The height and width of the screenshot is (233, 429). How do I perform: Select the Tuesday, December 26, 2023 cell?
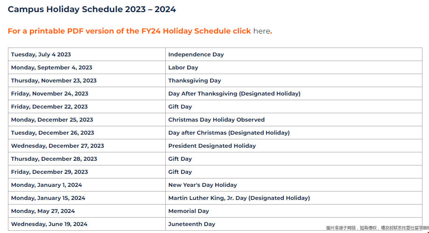pyautogui.click(x=53, y=133)
